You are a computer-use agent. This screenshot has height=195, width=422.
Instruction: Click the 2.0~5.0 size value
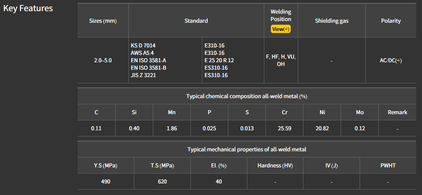(x=103, y=60)
